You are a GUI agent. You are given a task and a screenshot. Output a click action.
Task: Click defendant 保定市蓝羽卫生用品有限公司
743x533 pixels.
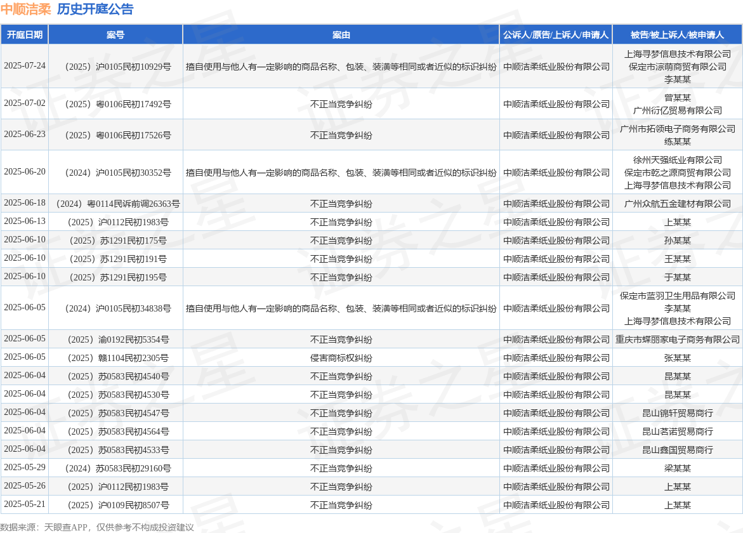coord(678,296)
